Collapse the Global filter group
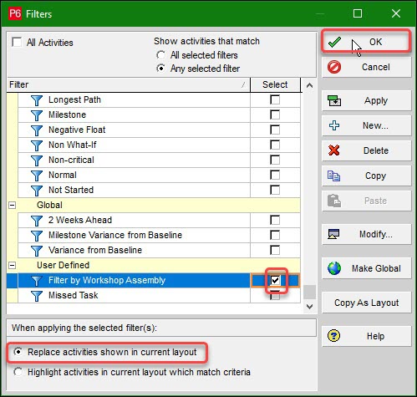The width and height of the screenshot is (417, 397). point(12,206)
